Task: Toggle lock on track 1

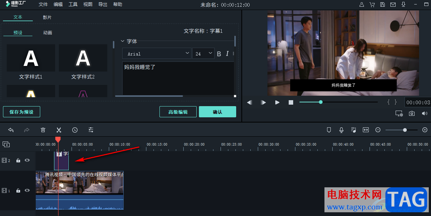Action: point(18,190)
